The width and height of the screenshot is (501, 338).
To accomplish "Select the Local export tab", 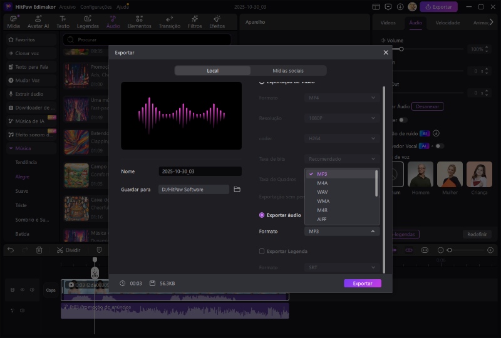I will pos(212,71).
